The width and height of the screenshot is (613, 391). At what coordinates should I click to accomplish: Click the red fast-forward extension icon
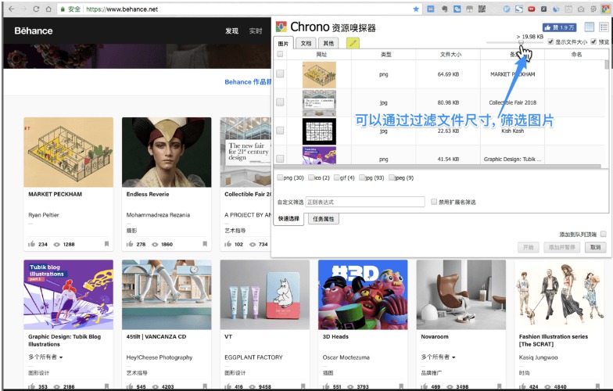point(532,9)
